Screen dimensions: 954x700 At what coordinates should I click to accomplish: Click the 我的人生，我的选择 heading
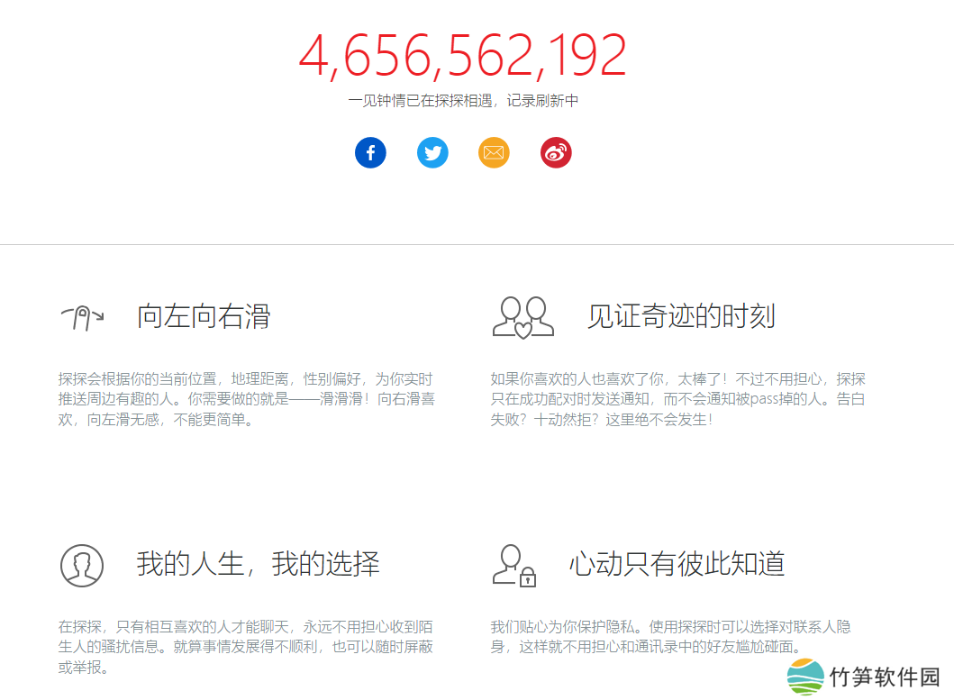[x=258, y=564]
